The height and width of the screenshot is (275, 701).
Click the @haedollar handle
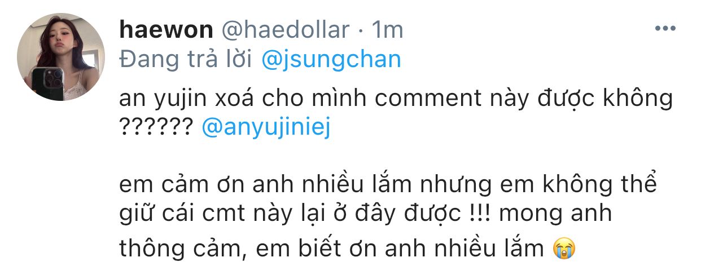[287, 30]
